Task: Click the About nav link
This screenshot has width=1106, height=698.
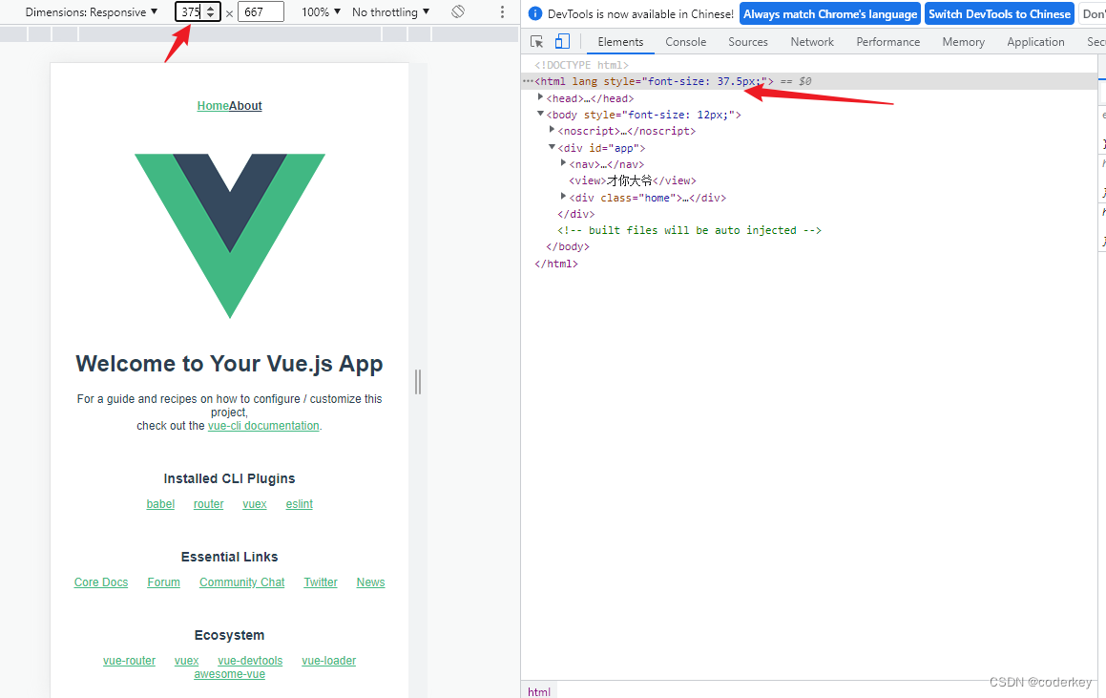Action: coord(245,106)
